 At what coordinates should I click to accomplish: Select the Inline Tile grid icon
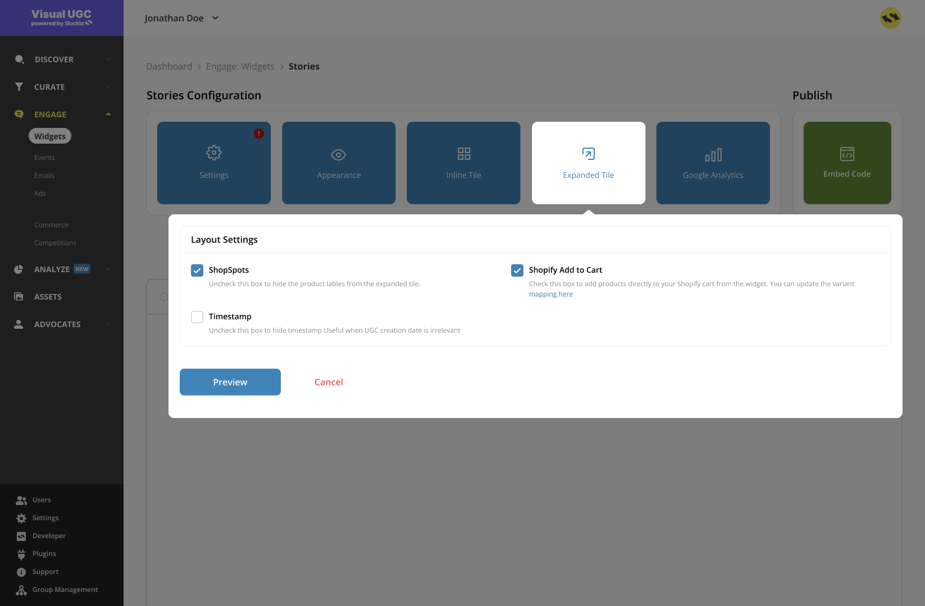click(x=463, y=154)
